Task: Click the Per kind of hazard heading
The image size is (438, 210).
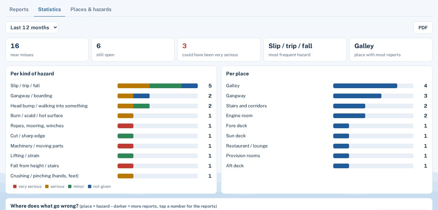Action: click(32, 74)
